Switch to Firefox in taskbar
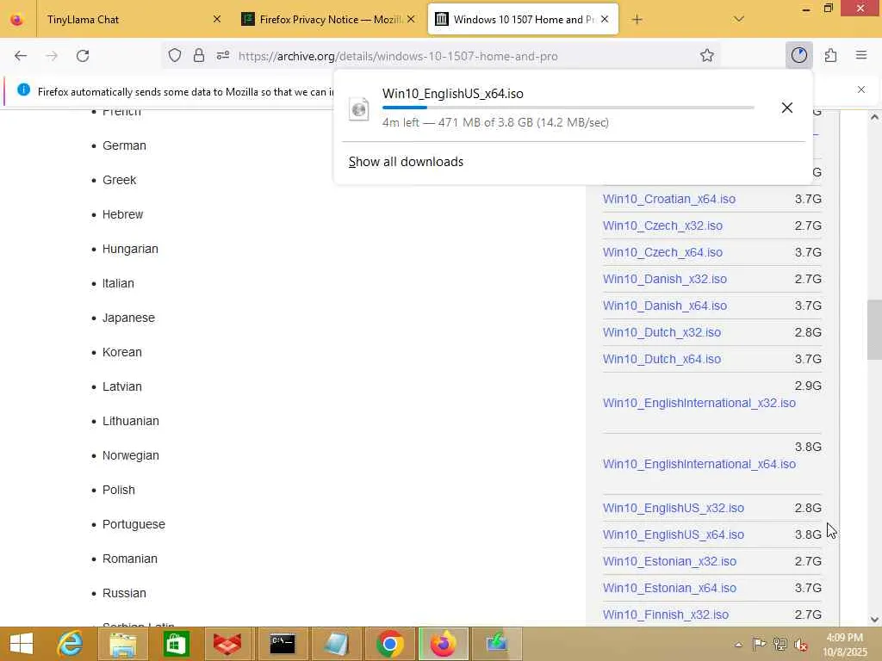 coord(444,644)
